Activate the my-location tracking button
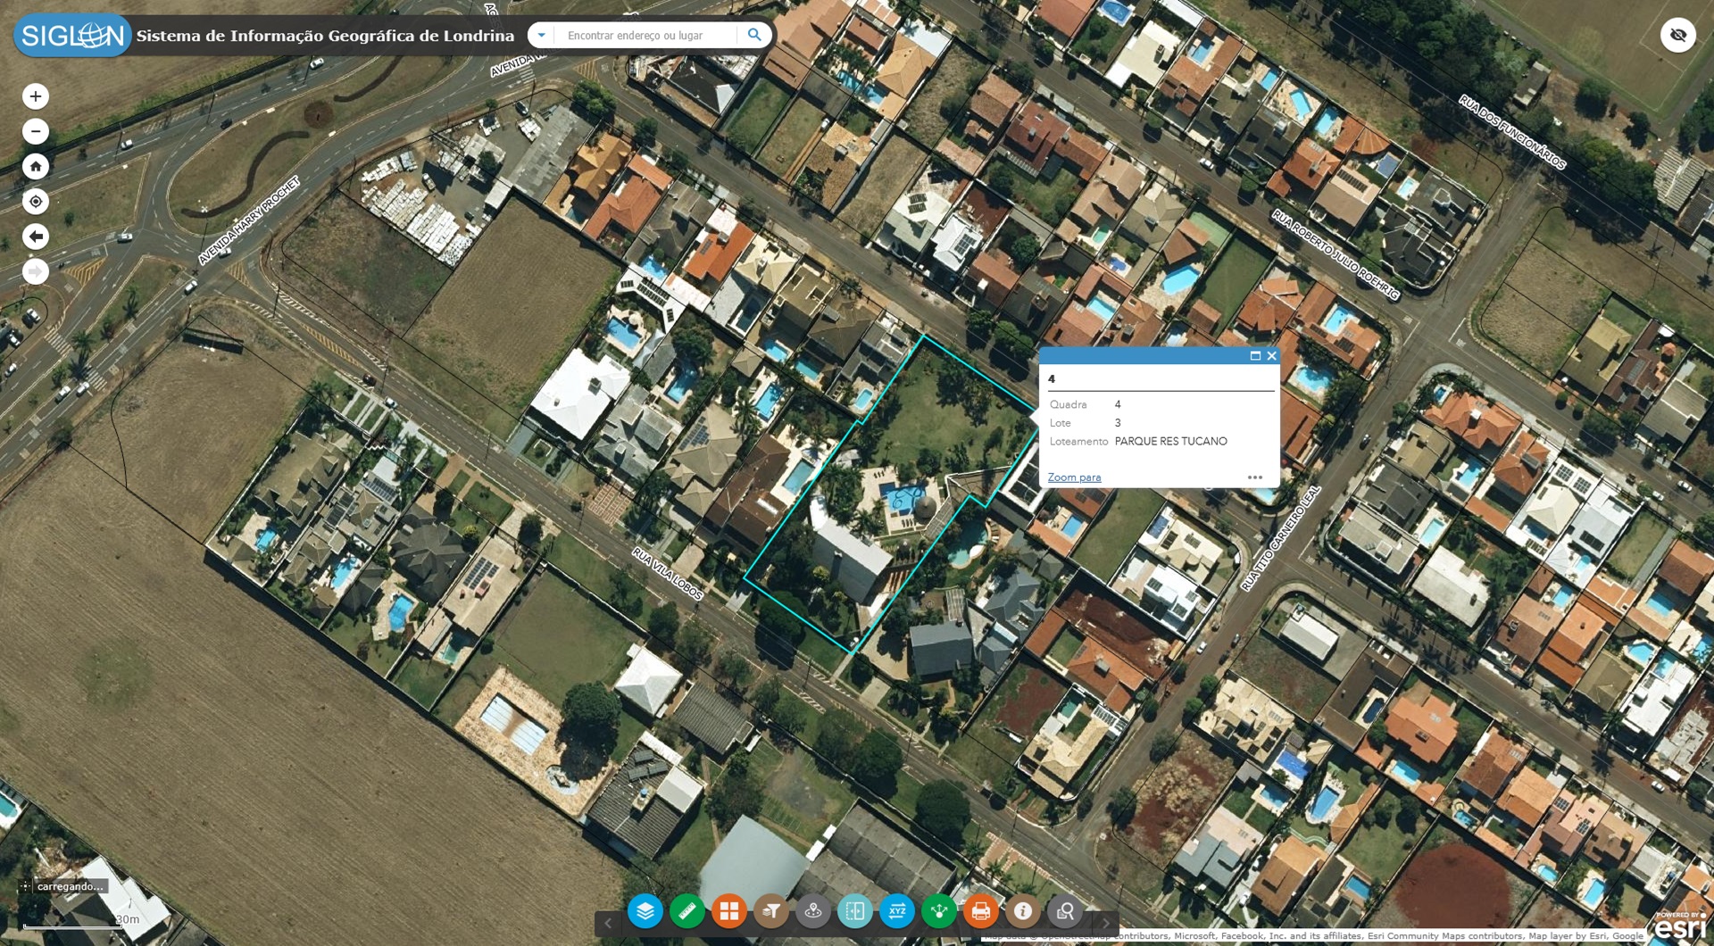 (36, 202)
